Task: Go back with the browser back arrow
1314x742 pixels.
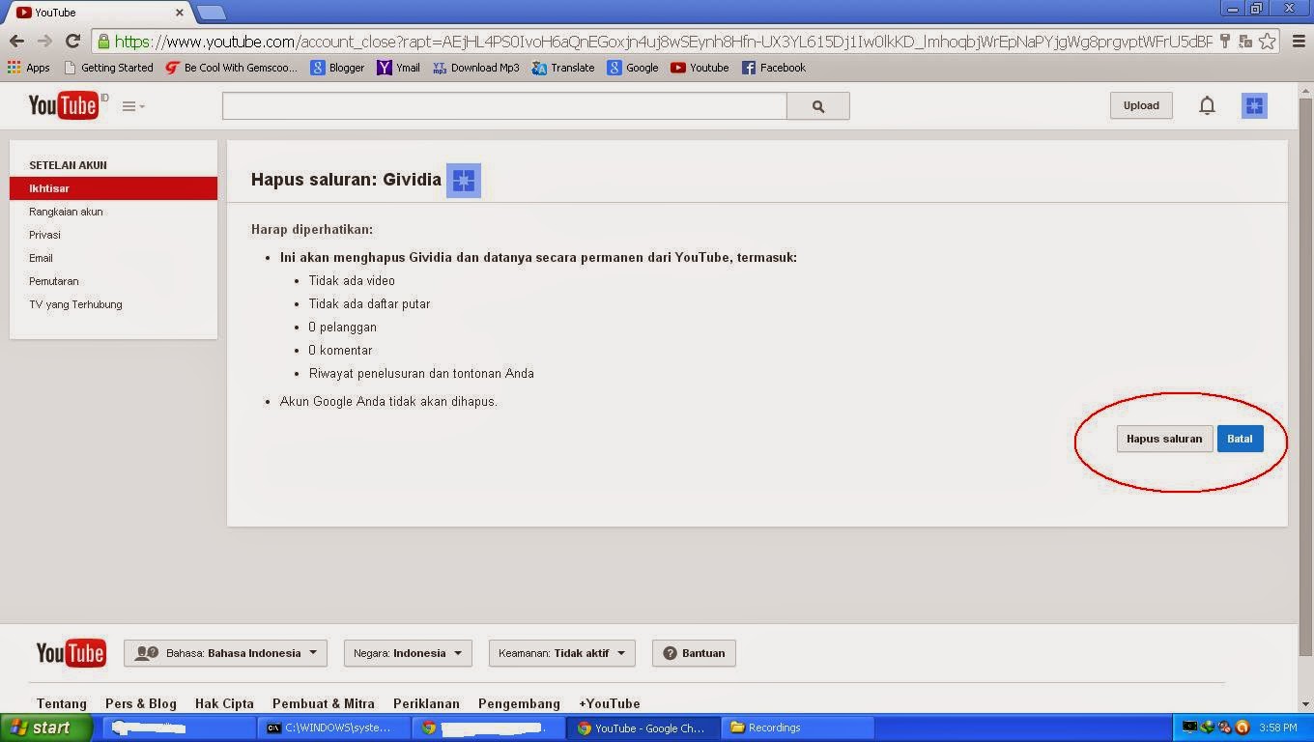Action: tap(16, 41)
